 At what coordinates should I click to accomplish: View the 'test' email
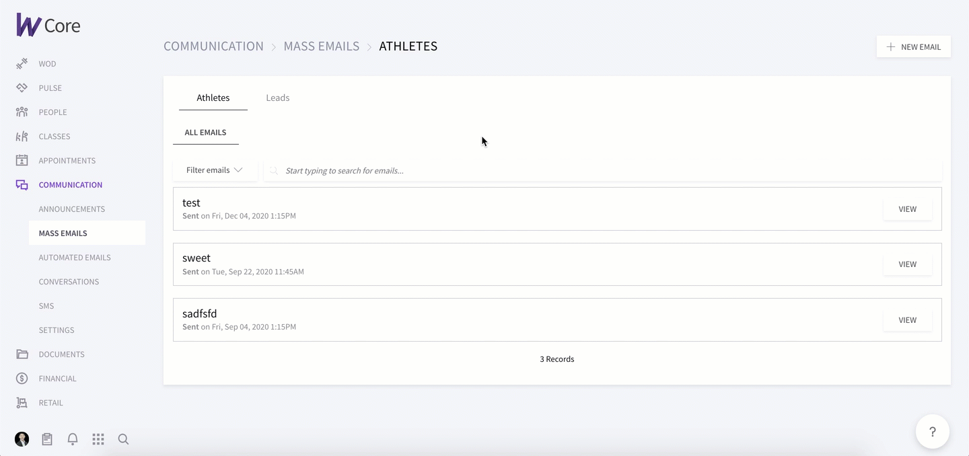click(908, 209)
